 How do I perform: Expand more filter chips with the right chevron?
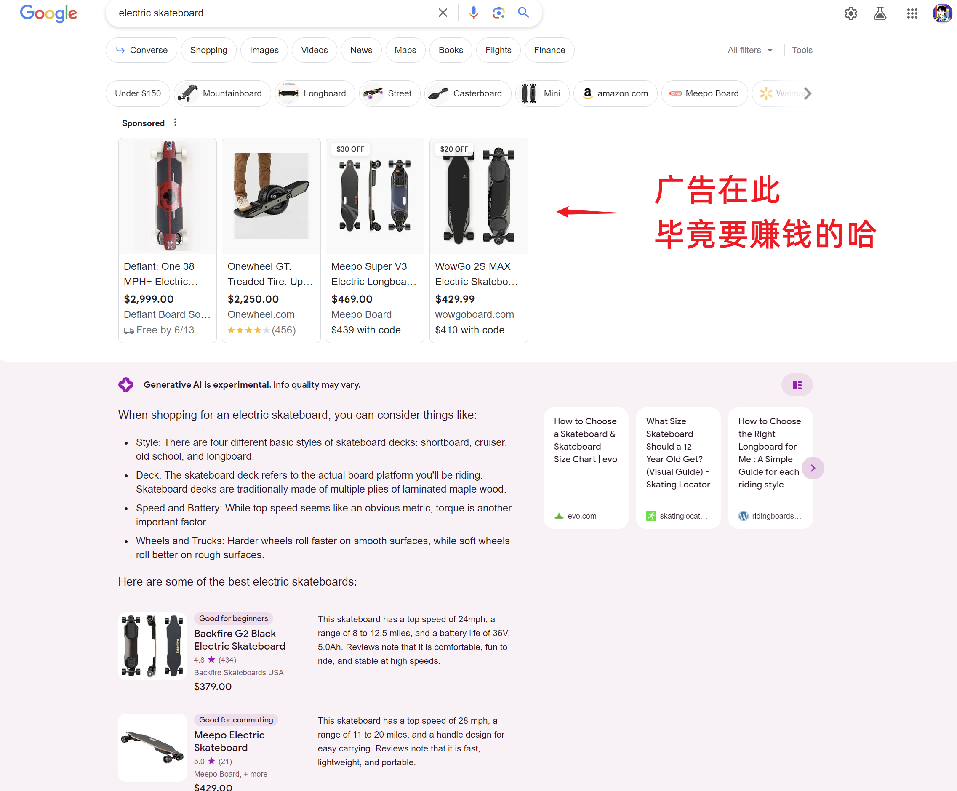tap(808, 93)
